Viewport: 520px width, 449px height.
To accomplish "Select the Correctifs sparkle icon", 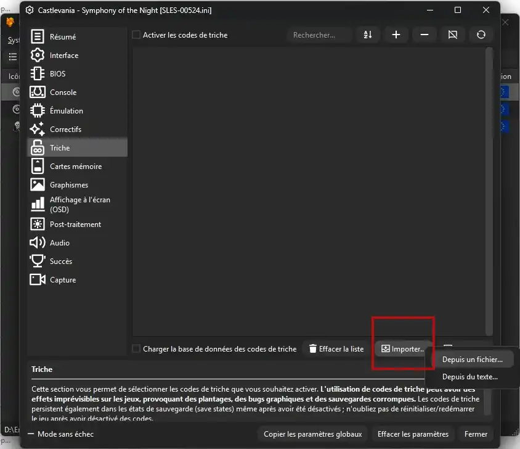I will coord(38,129).
